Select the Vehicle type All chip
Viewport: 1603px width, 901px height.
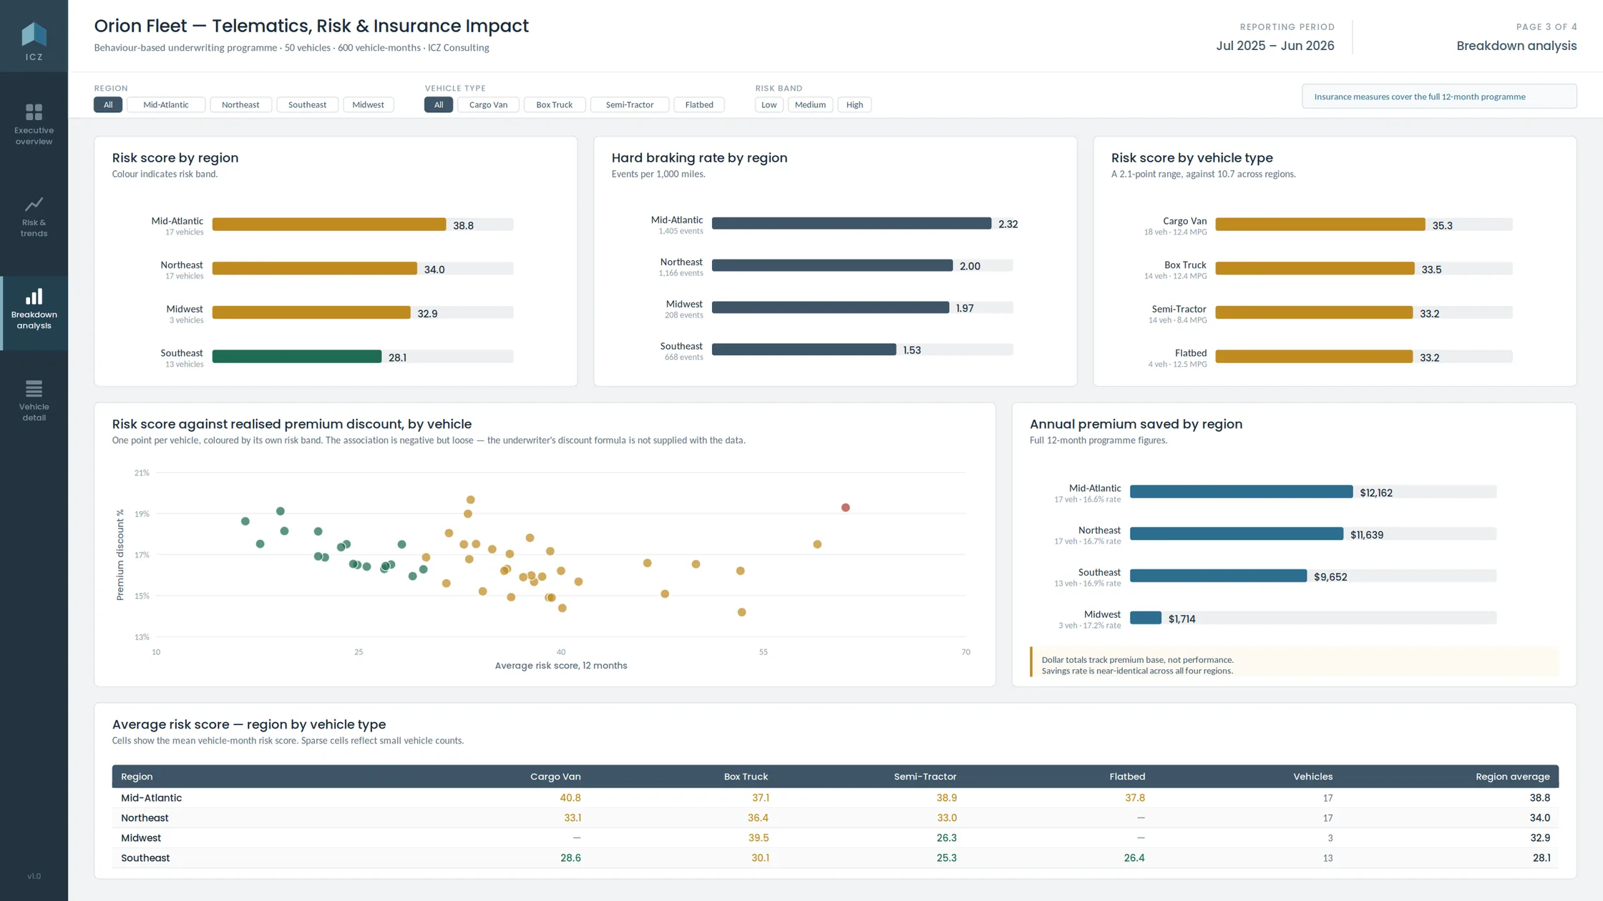coord(439,104)
